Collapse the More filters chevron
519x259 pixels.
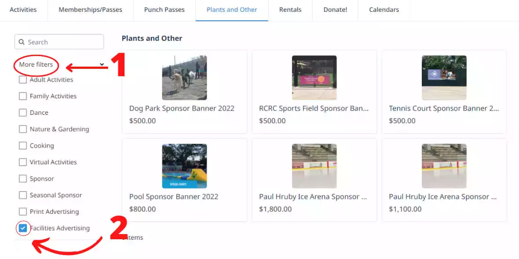(102, 64)
